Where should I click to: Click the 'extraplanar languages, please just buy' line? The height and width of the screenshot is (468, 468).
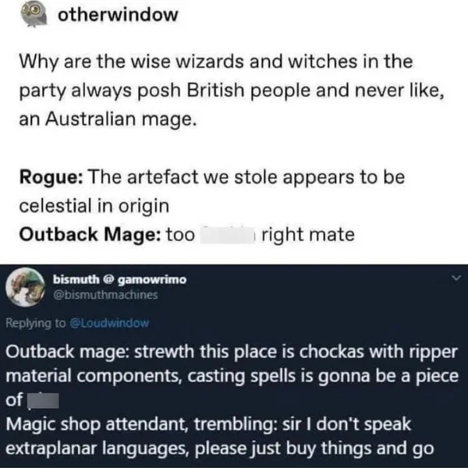click(220, 448)
